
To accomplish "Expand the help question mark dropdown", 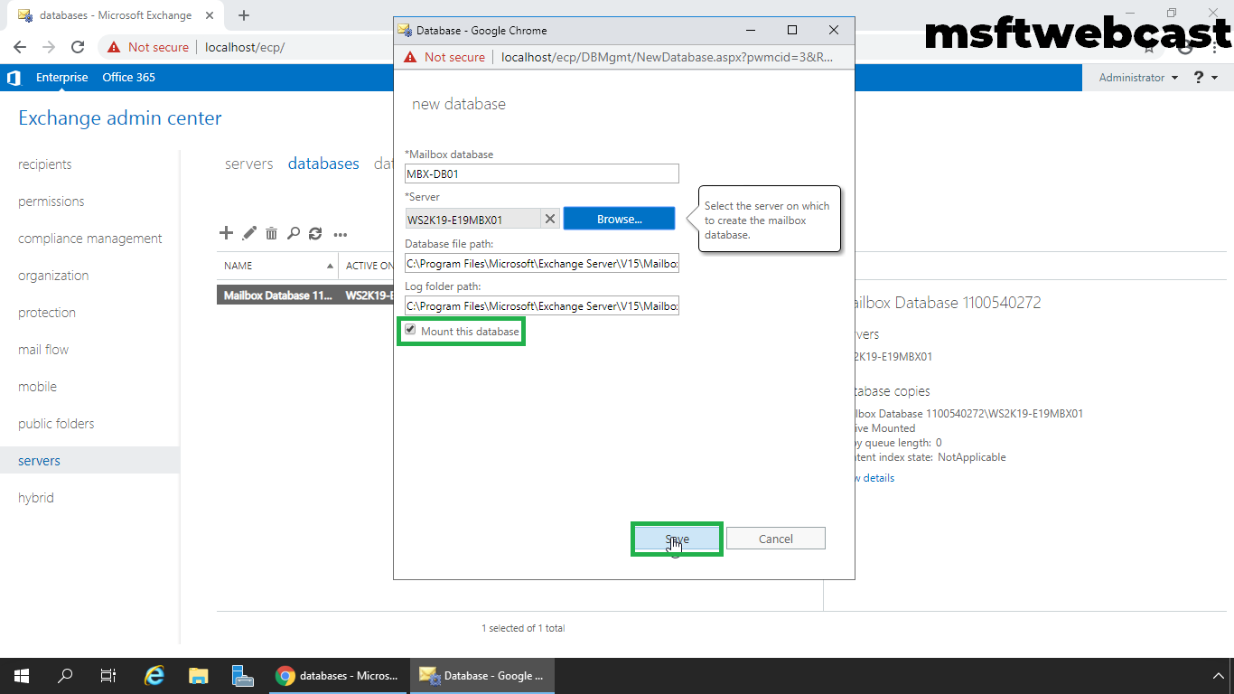I will click(x=1205, y=78).
